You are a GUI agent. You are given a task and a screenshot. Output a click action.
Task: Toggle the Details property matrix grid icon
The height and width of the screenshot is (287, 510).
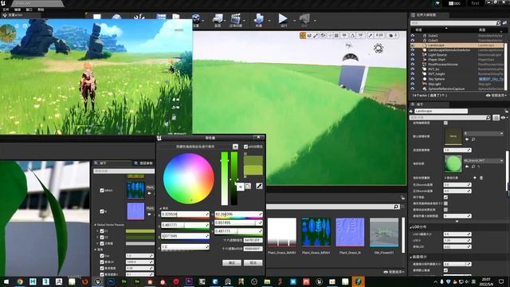click(x=496, y=117)
